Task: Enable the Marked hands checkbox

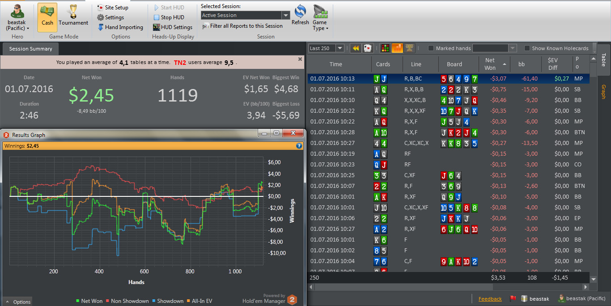Action: pyautogui.click(x=431, y=48)
